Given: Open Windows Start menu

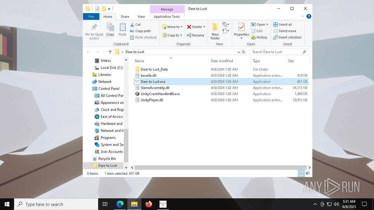Looking at the screenshot, I should (7, 204).
